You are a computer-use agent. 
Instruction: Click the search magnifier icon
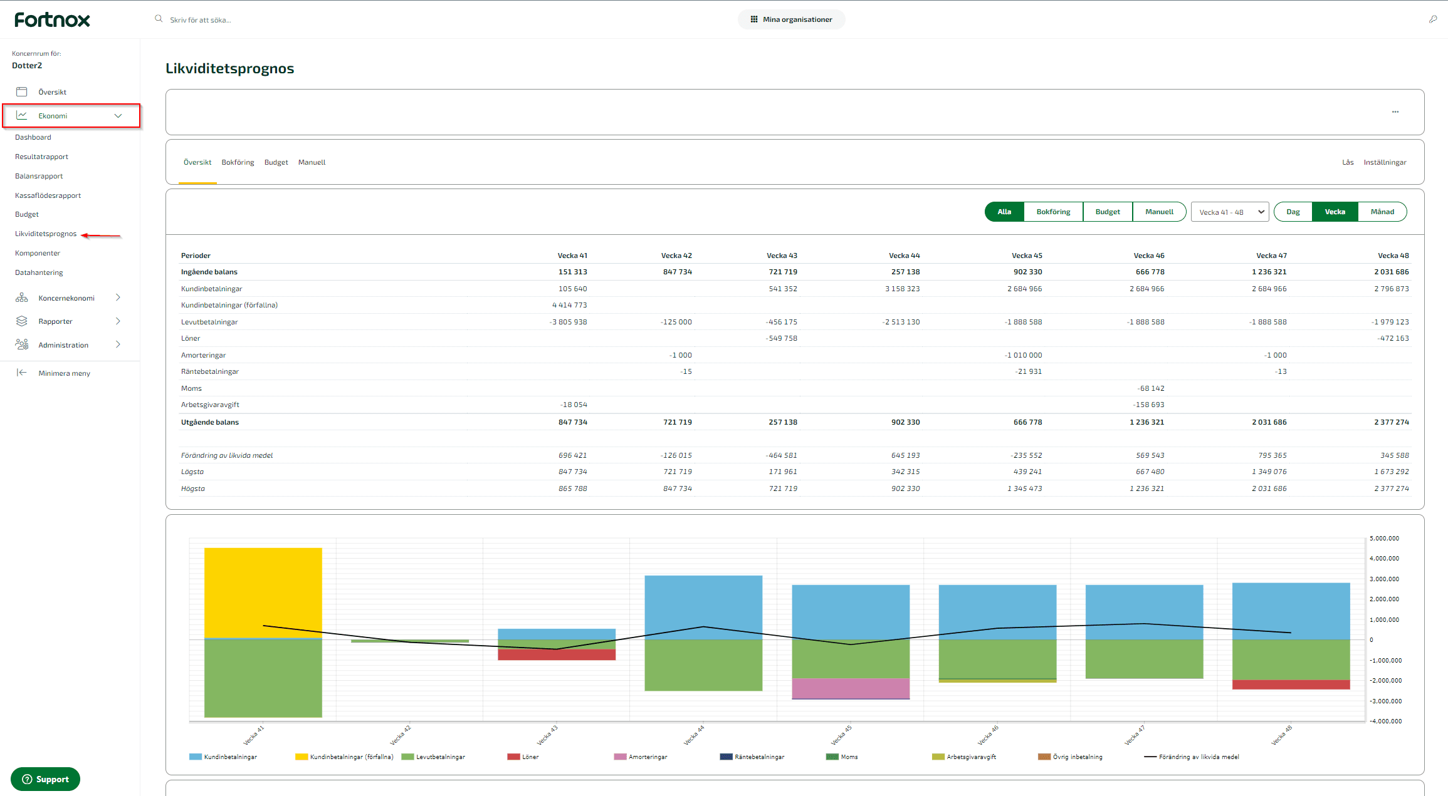click(x=159, y=19)
